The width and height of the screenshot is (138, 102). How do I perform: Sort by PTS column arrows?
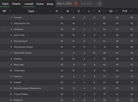131,11
